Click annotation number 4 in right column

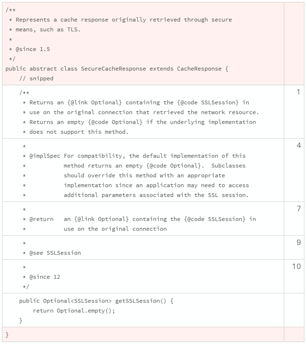click(x=298, y=146)
